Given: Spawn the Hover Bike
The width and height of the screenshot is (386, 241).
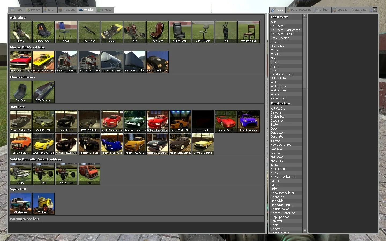Looking at the screenshot, I should point(89,32).
